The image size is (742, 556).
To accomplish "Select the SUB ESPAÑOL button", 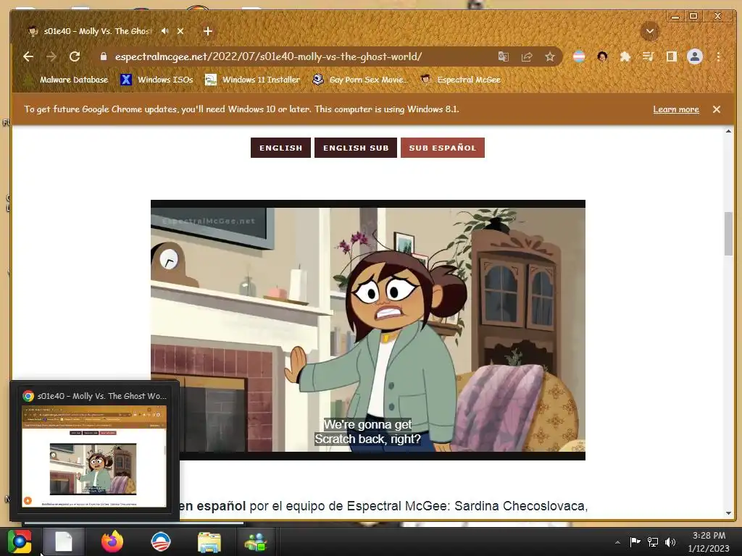I will (x=443, y=148).
